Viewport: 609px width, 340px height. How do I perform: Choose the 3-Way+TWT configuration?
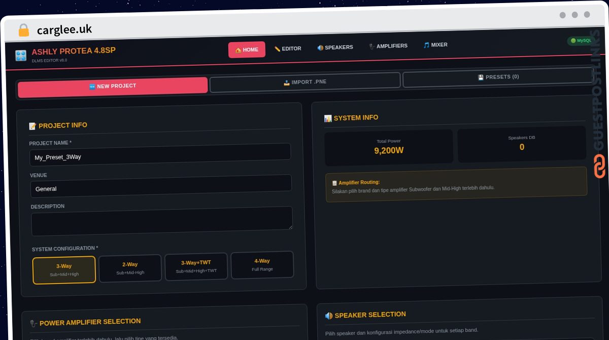click(x=196, y=267)
